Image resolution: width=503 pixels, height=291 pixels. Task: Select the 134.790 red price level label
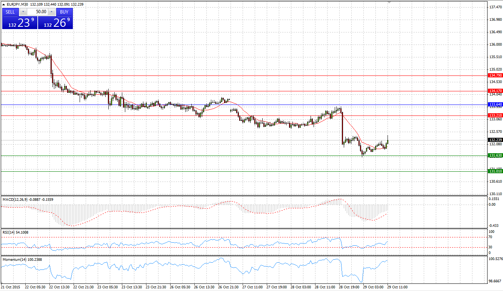pos(495,75)
